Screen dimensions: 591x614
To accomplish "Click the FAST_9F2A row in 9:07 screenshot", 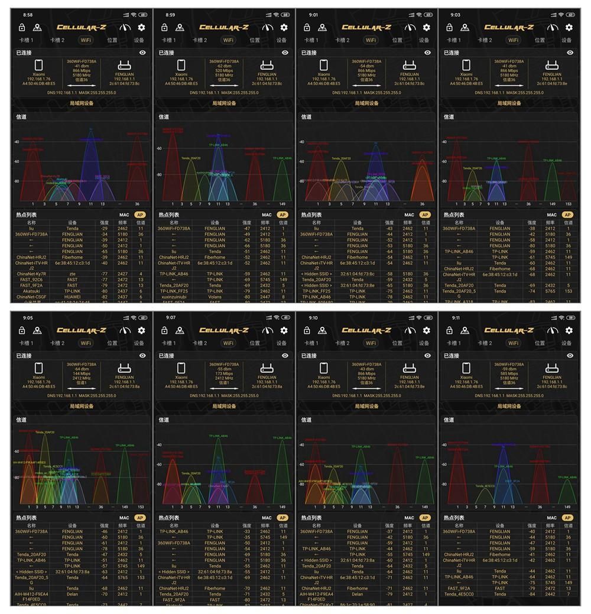I will (x=224, y=600).
